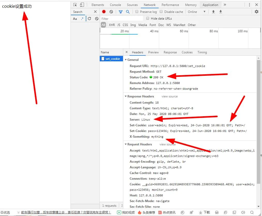Screen dimensions: 262x216
Task: Clear the network log
Action: pos(111,12)
